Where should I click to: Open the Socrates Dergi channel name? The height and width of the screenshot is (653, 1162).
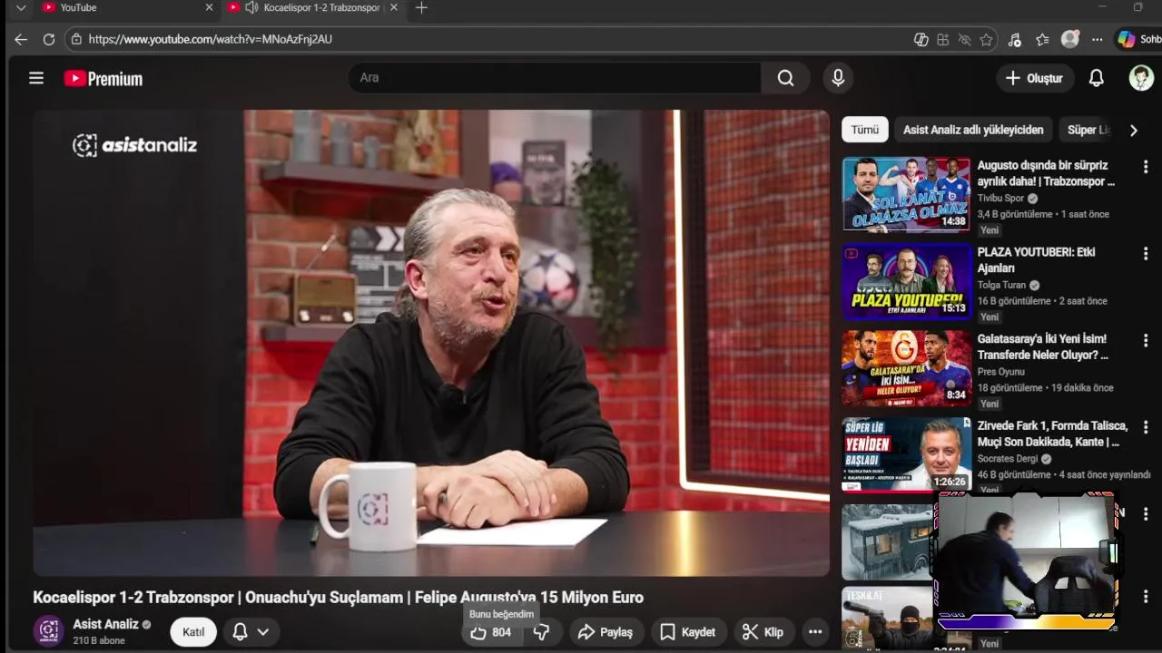(x=1008, y=458)
